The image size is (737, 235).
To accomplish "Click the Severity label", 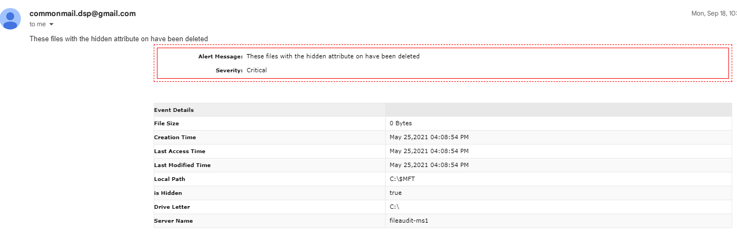I will [229, 70].
